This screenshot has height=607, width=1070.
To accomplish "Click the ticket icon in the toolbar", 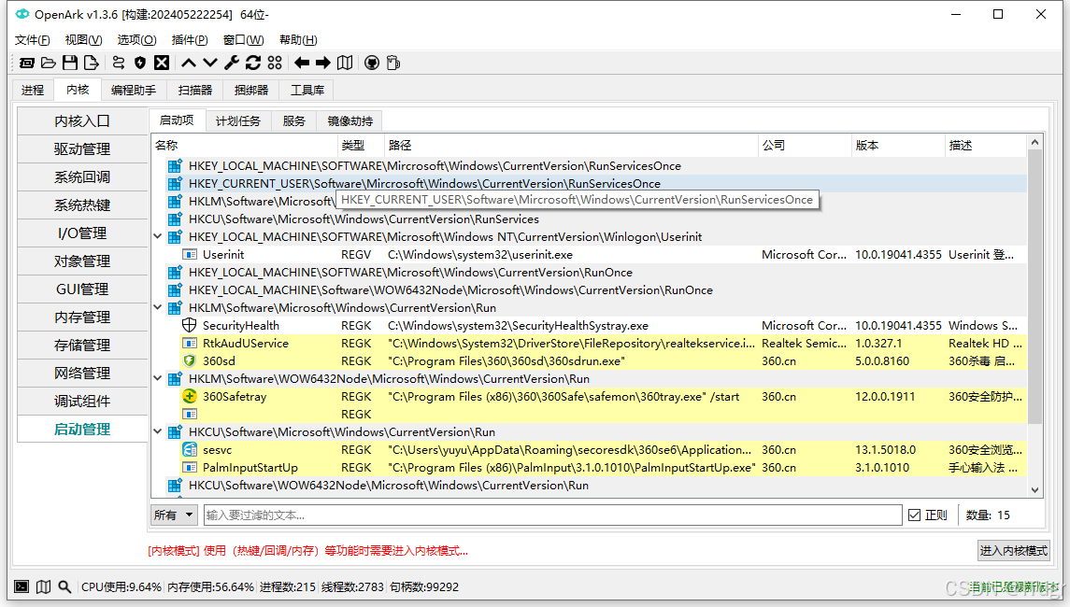I will [x=26, y=63].
